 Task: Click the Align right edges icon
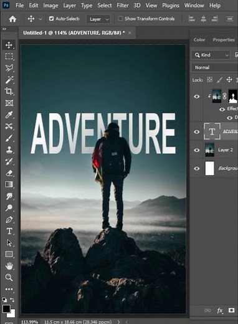[214, 19]
